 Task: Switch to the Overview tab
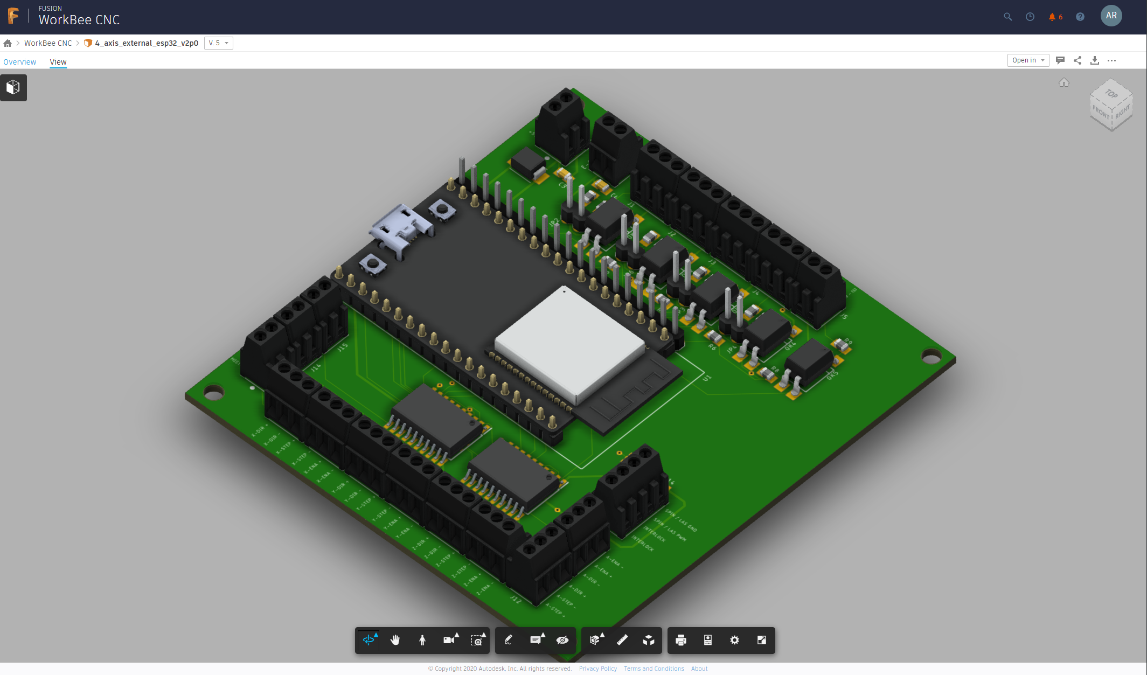(20, 62)
